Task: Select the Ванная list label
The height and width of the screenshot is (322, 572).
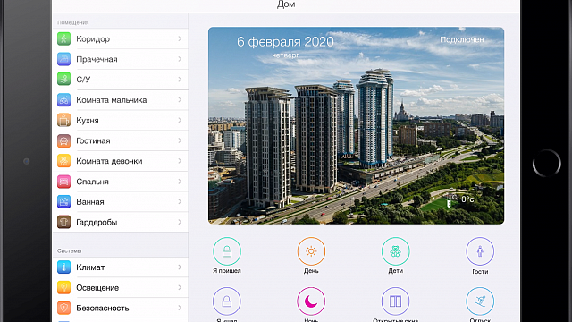Action: tap(90, 202)
